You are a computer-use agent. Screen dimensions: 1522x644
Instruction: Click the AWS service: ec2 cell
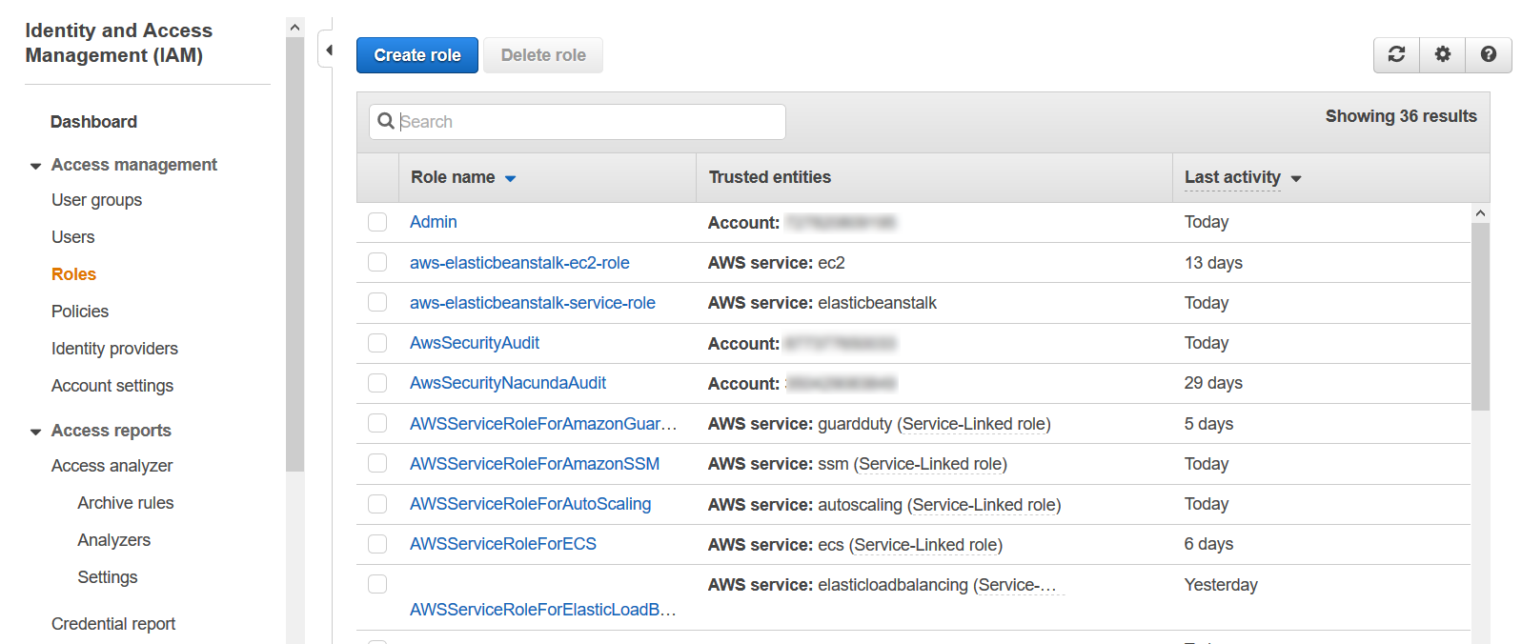pos(777,263)
